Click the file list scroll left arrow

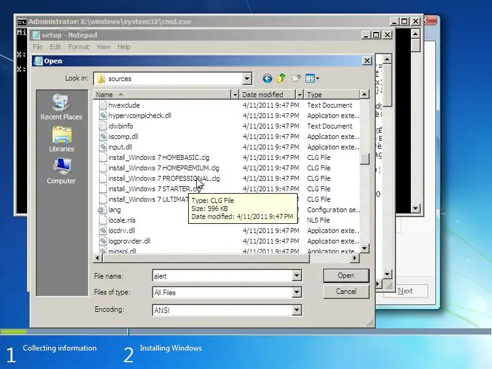(98, 258)
